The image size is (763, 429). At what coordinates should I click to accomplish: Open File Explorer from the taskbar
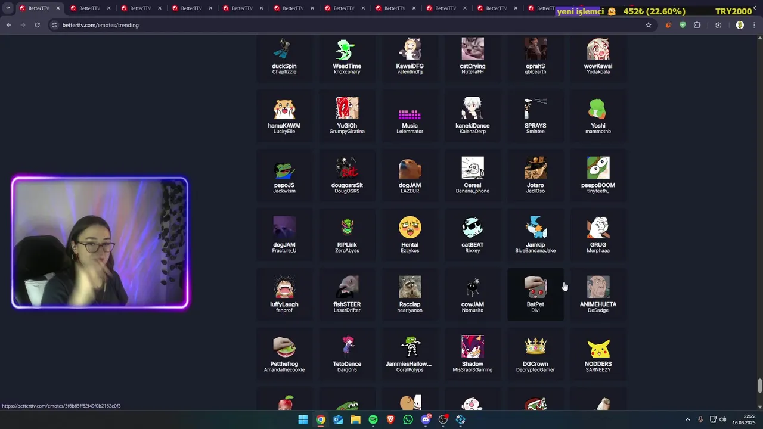(355, 419)
